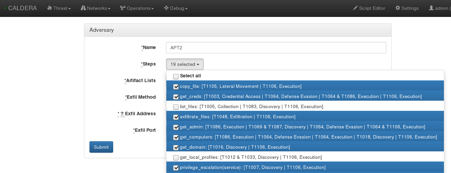
Task: Check the list_files step checkbox
Action: point(176,107)
